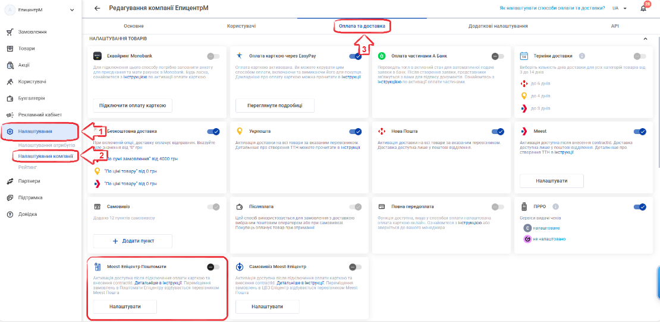The image size is (660, 322).
Task: Toggle the ПРРО switch
Action: [640, 206]
